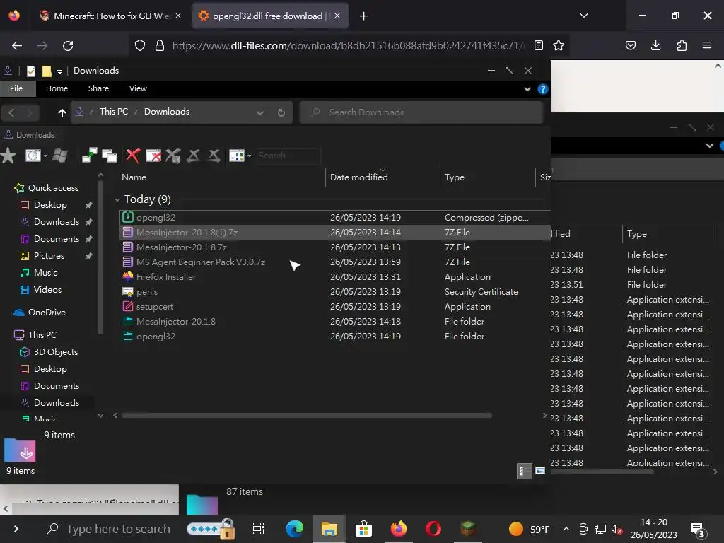Viewport: 724px width, 543px height.
Task: Toggle Firefox reader view icon
Action: [x=538, y=45]
